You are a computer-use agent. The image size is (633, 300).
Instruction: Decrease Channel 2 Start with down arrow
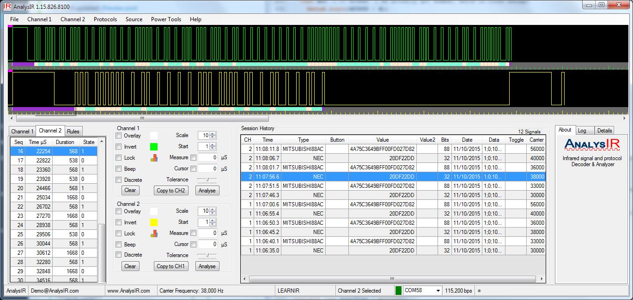click(213, 224)
